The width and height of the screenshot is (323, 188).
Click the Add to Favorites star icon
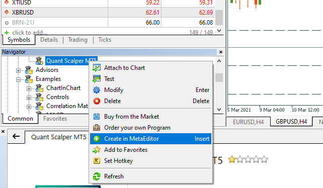tap(97, 150)
